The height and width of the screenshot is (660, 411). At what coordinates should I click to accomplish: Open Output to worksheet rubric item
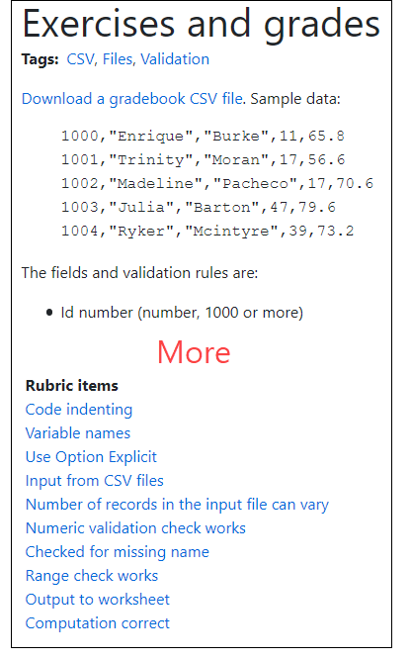[x=98, y=600]
